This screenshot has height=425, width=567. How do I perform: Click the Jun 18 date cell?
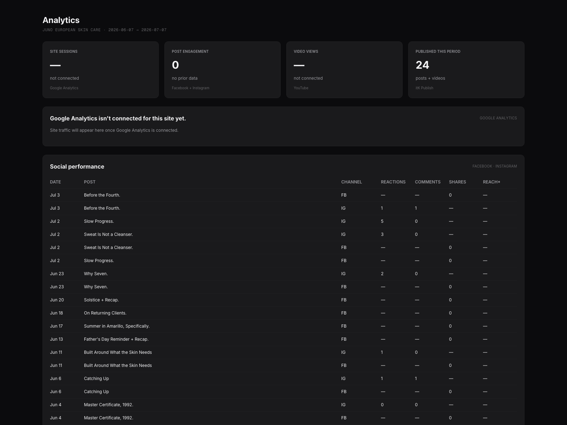tap(56, 313)
